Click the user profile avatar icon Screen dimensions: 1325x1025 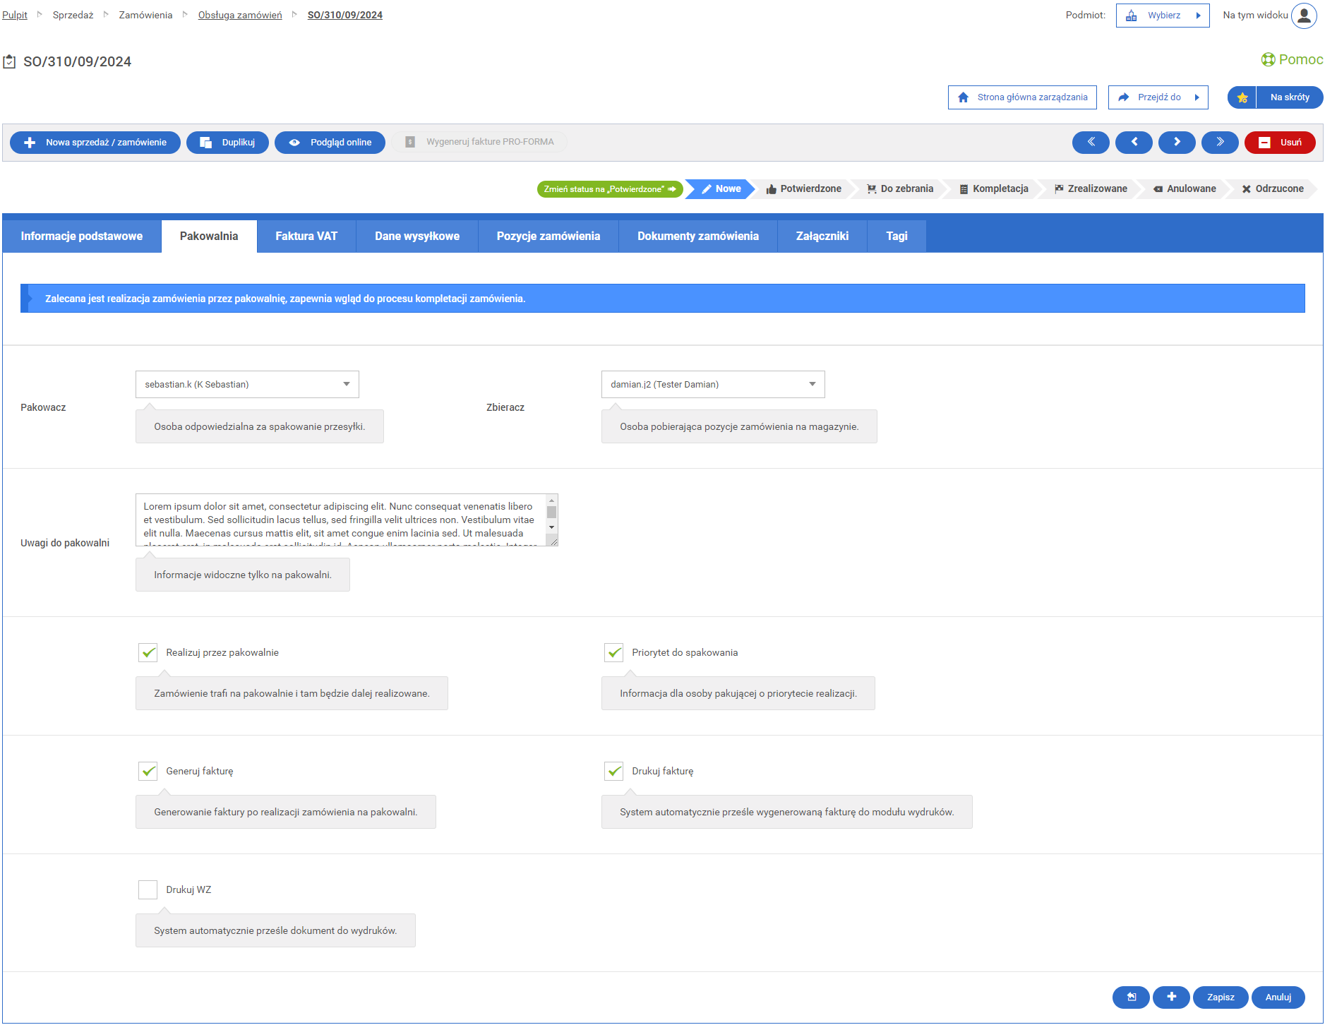[x=1303, y=16]
